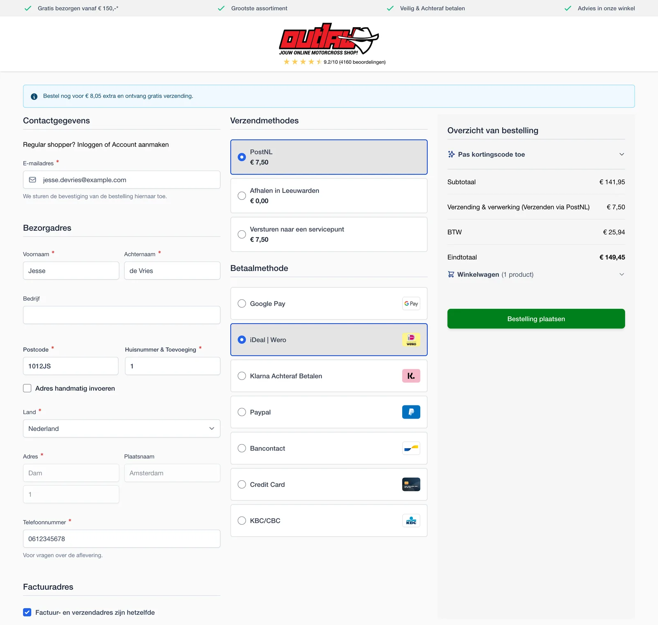
Task: Click the Outlaw motocross shop logo
Action: [x=329, y=39]
